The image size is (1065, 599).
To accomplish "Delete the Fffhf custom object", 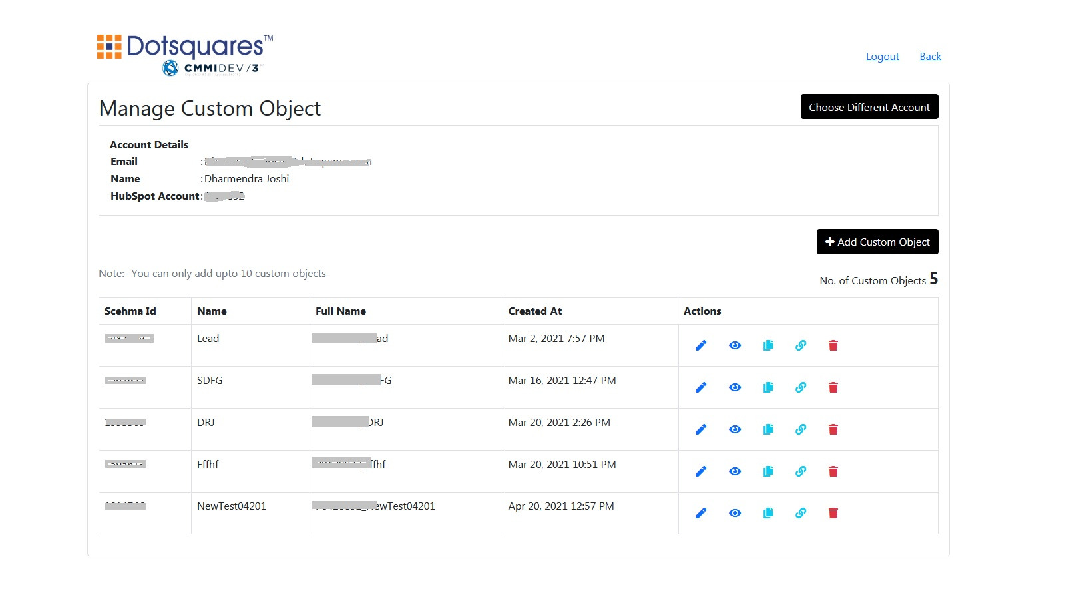I will (833, 471).
